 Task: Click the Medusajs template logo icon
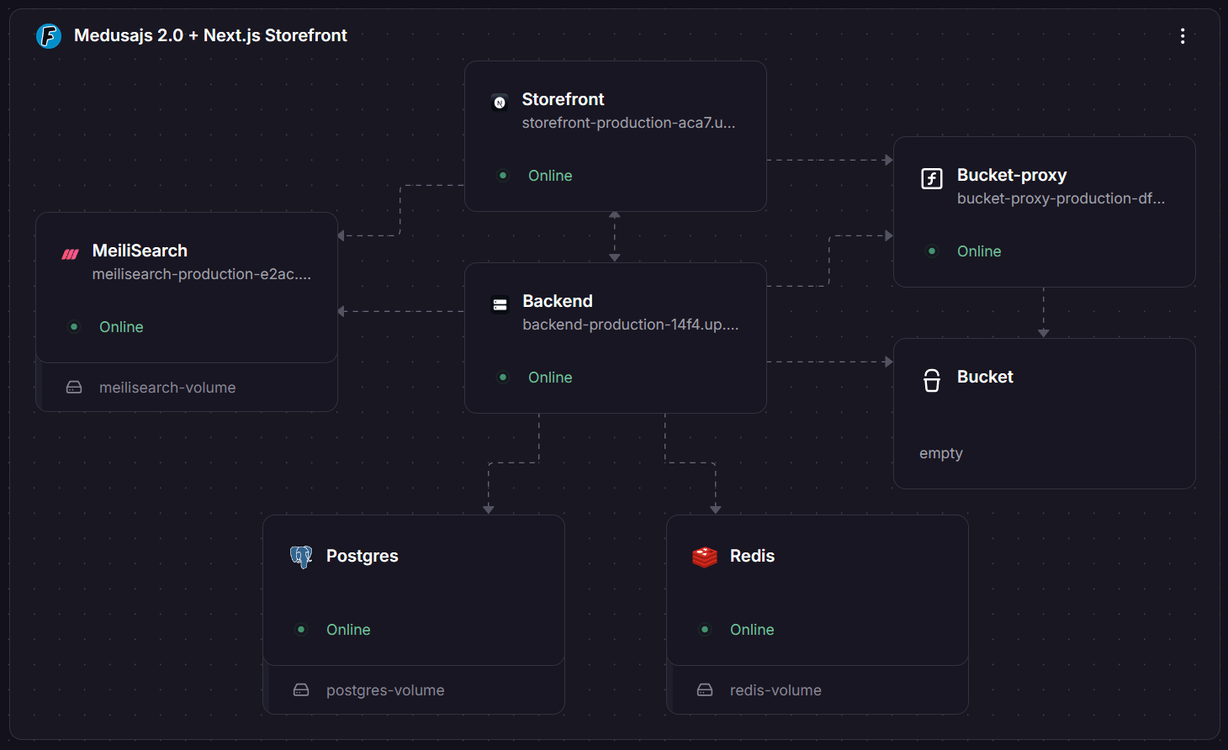point(49,36)
